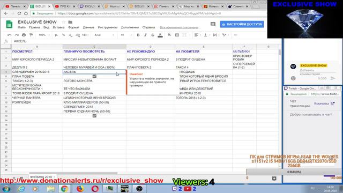Open the font size dropdown

click(126, 35)
